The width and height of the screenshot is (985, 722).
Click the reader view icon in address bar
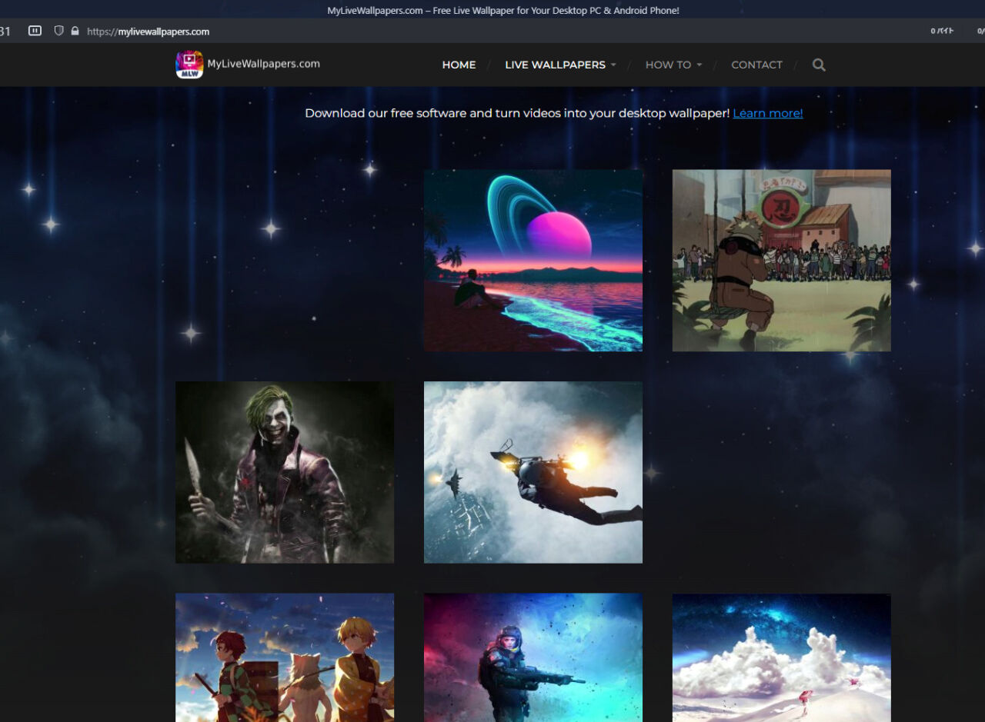[x=35, y=31]
